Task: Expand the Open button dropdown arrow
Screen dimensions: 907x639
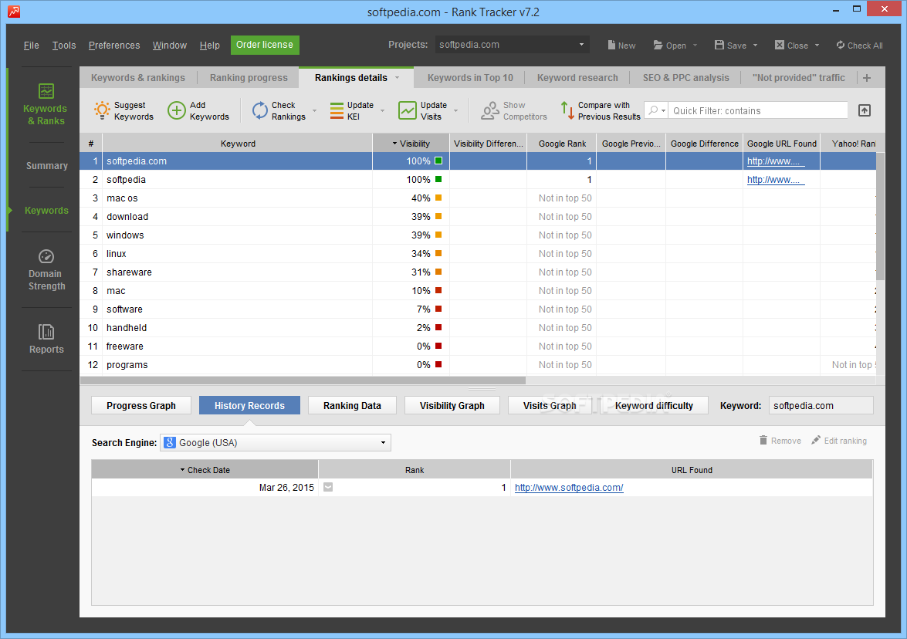Action: 695,45
